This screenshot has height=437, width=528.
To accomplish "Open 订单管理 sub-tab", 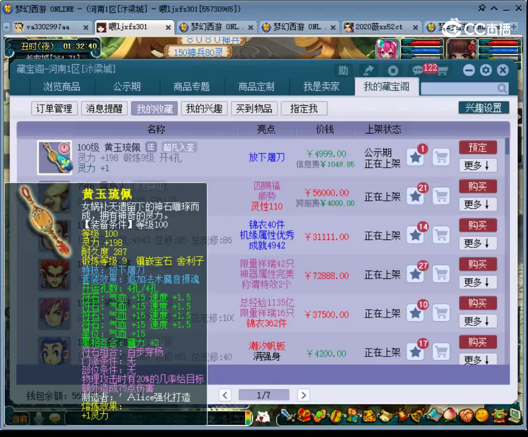I will [x=54, y=108].
